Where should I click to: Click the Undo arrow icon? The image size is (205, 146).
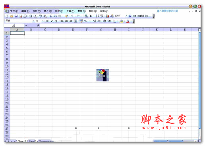(72, 16)
